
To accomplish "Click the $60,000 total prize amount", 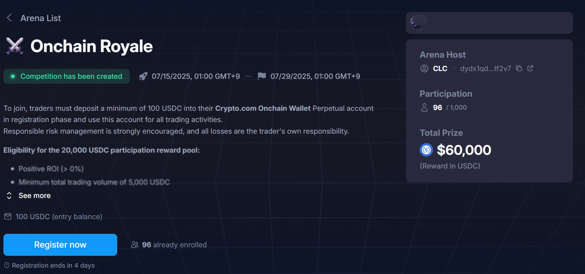I will click(x=464, y=150).
